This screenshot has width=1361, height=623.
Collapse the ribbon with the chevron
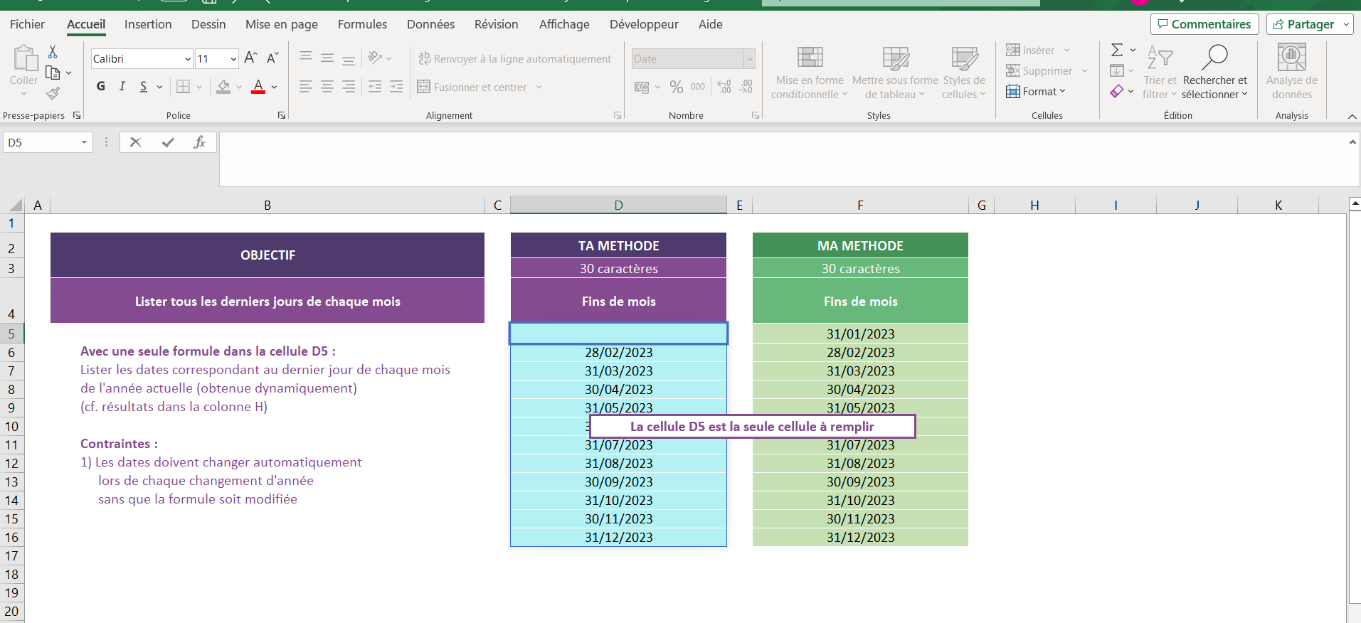click(1352, 116)
